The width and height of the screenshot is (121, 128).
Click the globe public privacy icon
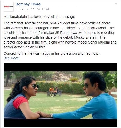(x=48, y=9)
